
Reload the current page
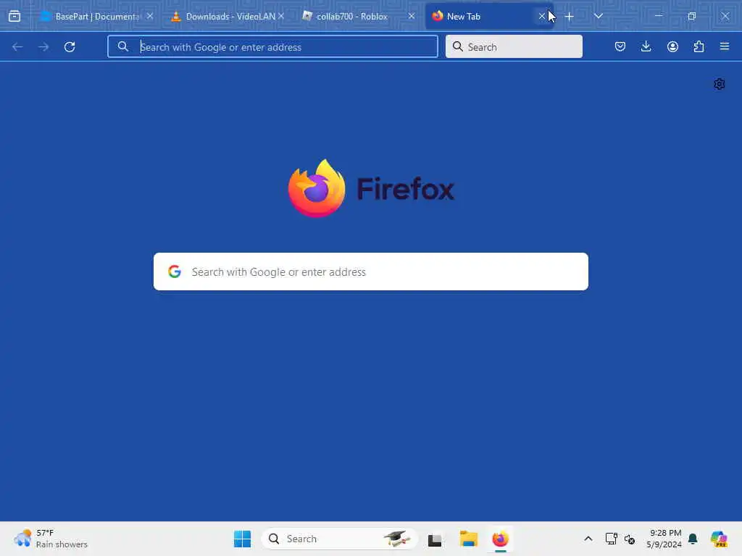click(70, 47)
